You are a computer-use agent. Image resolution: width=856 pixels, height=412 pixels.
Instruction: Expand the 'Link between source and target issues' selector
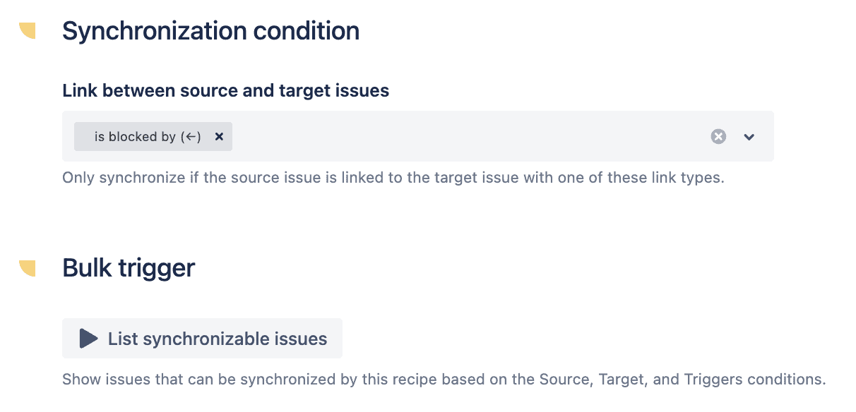tap(749, 136)
